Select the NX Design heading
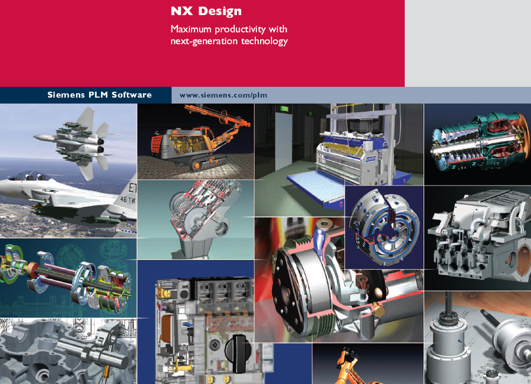The image size is (531, 384). [x=206, y=11]
